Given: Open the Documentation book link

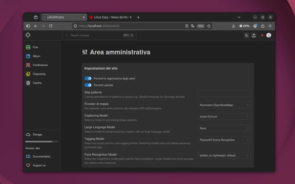Looking at the screenshot, I should (x=38, y=157).
